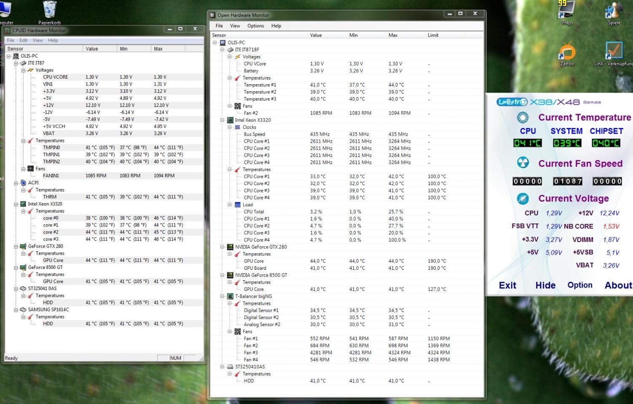This screenshot has height=404, width=633.
Task: Select the THRM row in CPUID
Action: tap(104, 197)
